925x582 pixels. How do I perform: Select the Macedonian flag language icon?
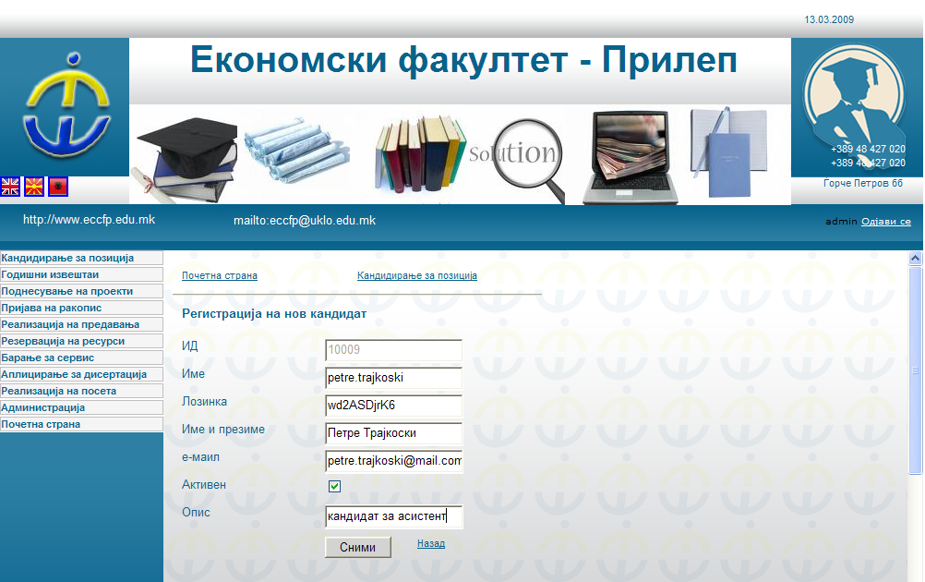click(x=34, y=187)
